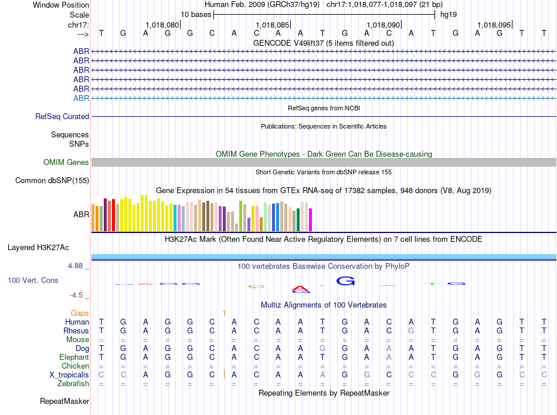Click the Sequences SNPs track label

[x=70, y=139]
